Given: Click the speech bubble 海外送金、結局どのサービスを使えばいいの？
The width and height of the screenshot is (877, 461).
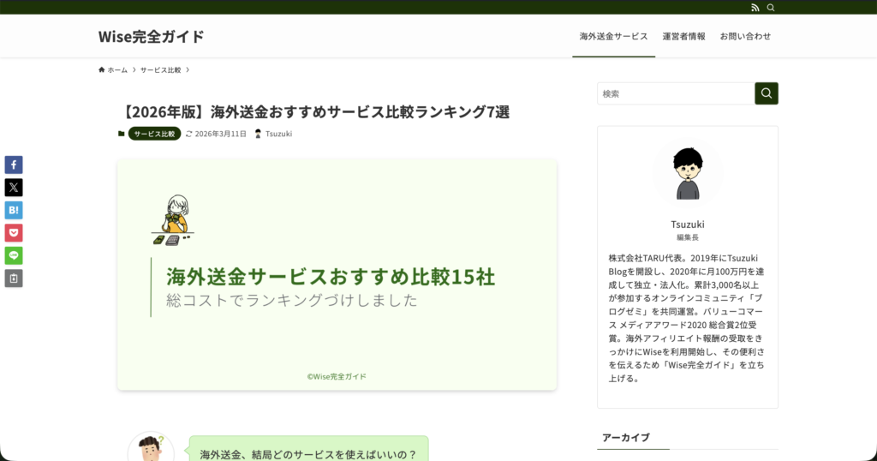Looking at the screenshot, I should pyautogui.click(x=308, y=449).
